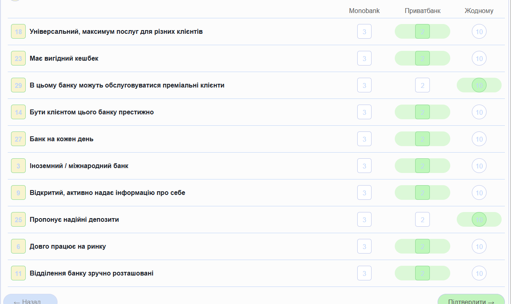Click number badge 25 beside deposits statement
The image size is (511, 304).
pos(18,219)
